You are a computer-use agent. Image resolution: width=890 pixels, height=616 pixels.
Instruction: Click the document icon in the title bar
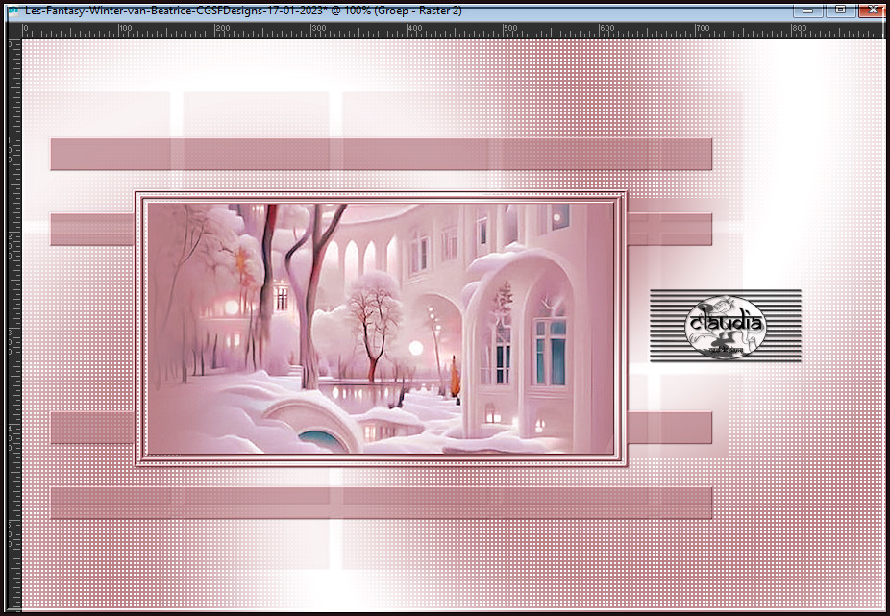(13, 11)
